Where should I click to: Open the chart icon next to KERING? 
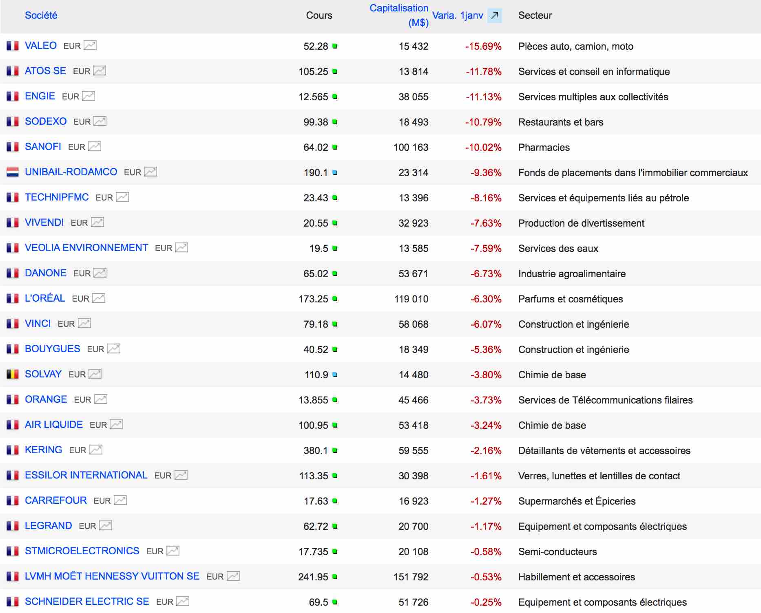pyautogui.click(x=96, y=450)
